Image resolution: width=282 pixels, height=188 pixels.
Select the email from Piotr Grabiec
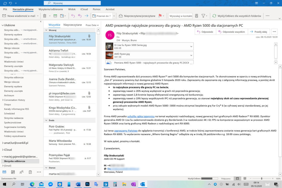[x=70, y=130]
